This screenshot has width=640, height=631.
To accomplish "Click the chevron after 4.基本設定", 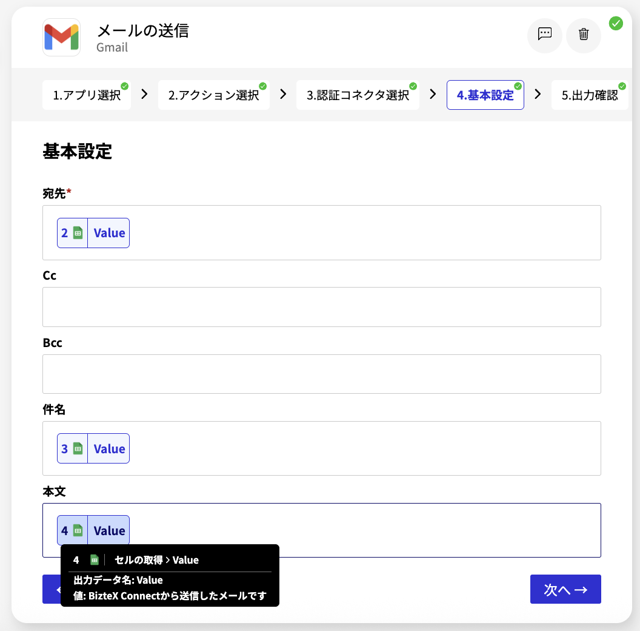I will (x=538, y=95).
